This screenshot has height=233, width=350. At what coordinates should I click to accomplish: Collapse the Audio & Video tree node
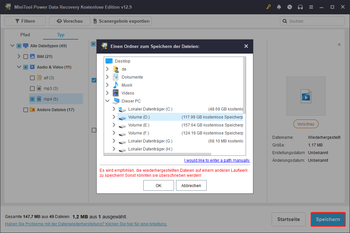[19, 67]
